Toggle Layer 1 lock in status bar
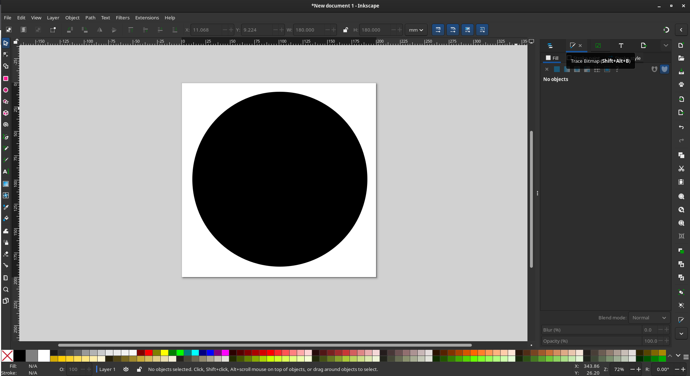 [139, 369]
